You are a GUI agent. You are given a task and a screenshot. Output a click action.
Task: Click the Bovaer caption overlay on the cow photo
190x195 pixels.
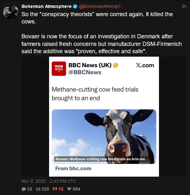coord(101,159)
